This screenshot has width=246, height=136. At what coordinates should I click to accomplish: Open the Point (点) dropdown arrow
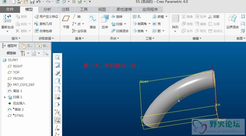[x=83, y=24]
